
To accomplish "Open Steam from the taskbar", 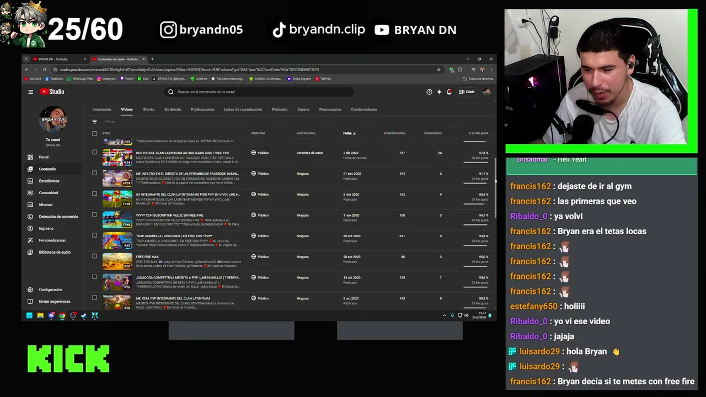I will point(84,315).
